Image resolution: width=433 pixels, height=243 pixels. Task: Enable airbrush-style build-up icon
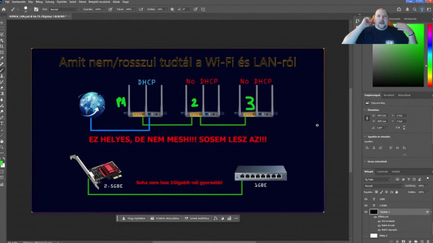pos(141,9)
